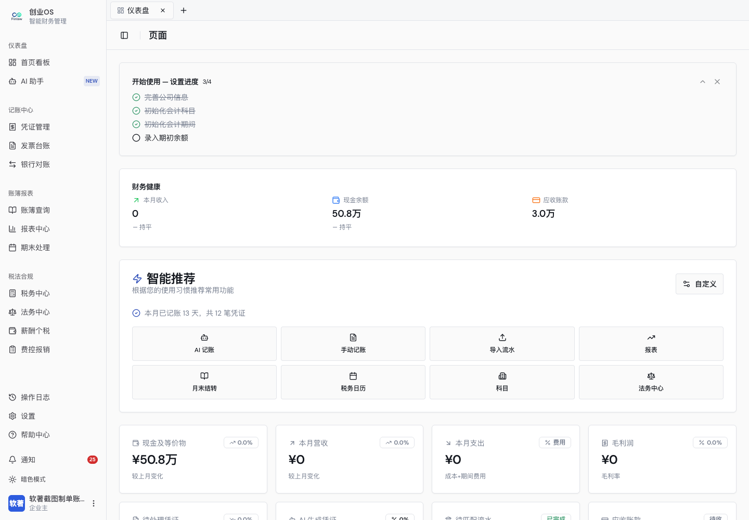The image size is (749, 520).
Task: Click the notification count 25 badge
Action: point(93,460)
